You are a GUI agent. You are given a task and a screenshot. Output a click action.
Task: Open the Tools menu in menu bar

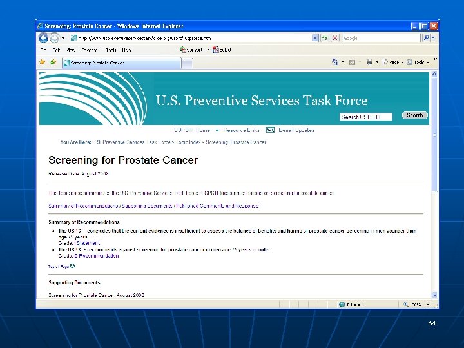point(111,50)
